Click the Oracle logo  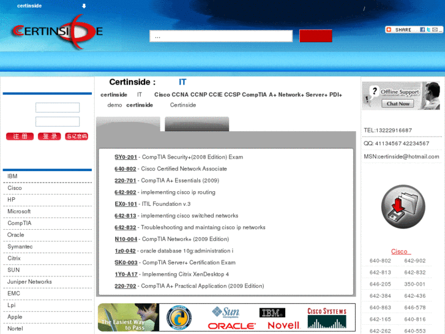231,326
